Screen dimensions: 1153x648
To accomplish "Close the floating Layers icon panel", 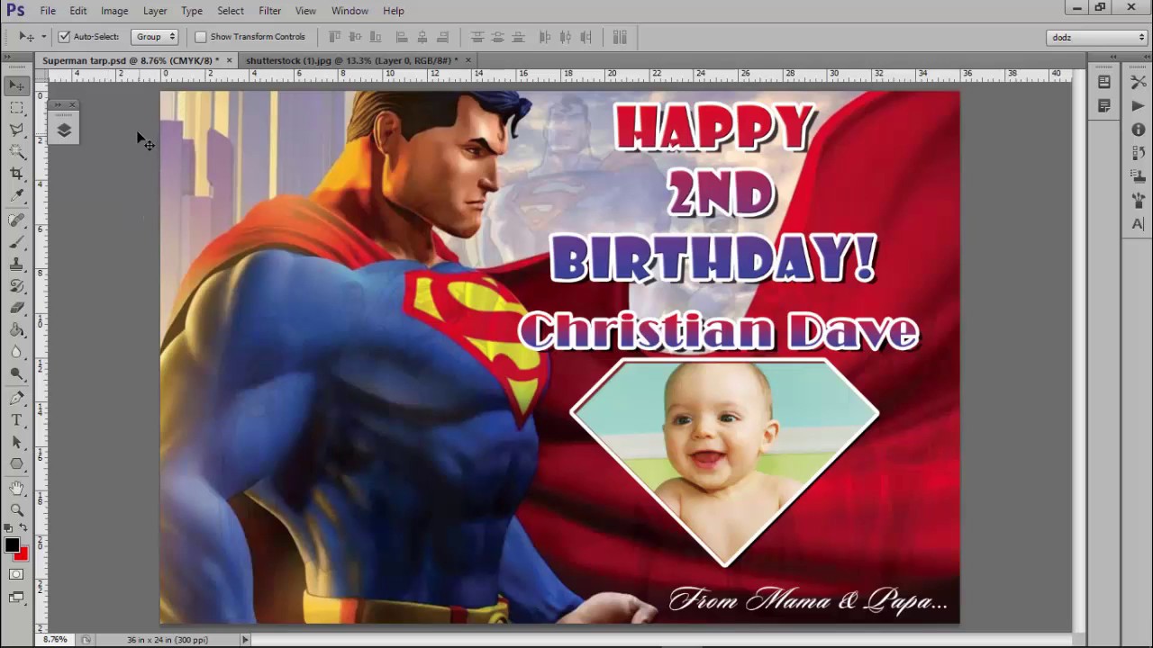I will coord(73,105).
